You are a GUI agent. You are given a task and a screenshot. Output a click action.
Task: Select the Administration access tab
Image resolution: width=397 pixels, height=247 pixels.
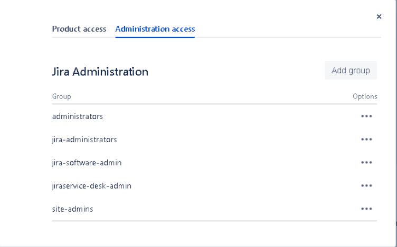[x=155, y=29]
